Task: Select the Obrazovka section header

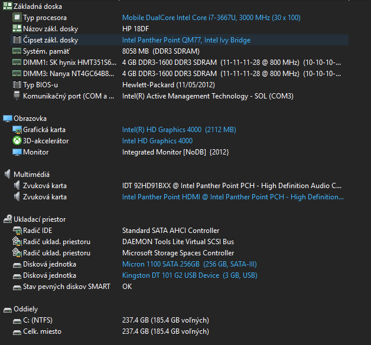Action: 30,119
